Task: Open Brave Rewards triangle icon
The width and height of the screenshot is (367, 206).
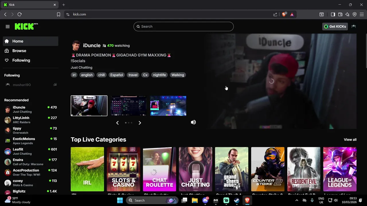Action: [292, 14]
